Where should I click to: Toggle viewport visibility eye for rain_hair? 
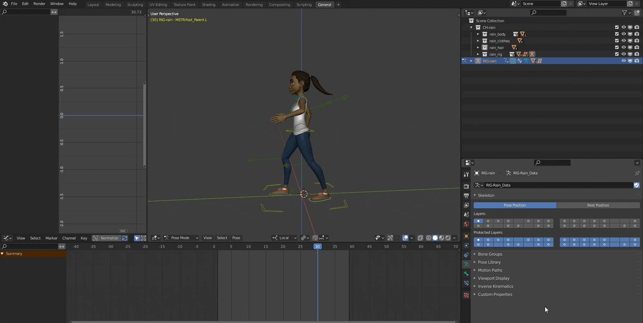[624, 47]
